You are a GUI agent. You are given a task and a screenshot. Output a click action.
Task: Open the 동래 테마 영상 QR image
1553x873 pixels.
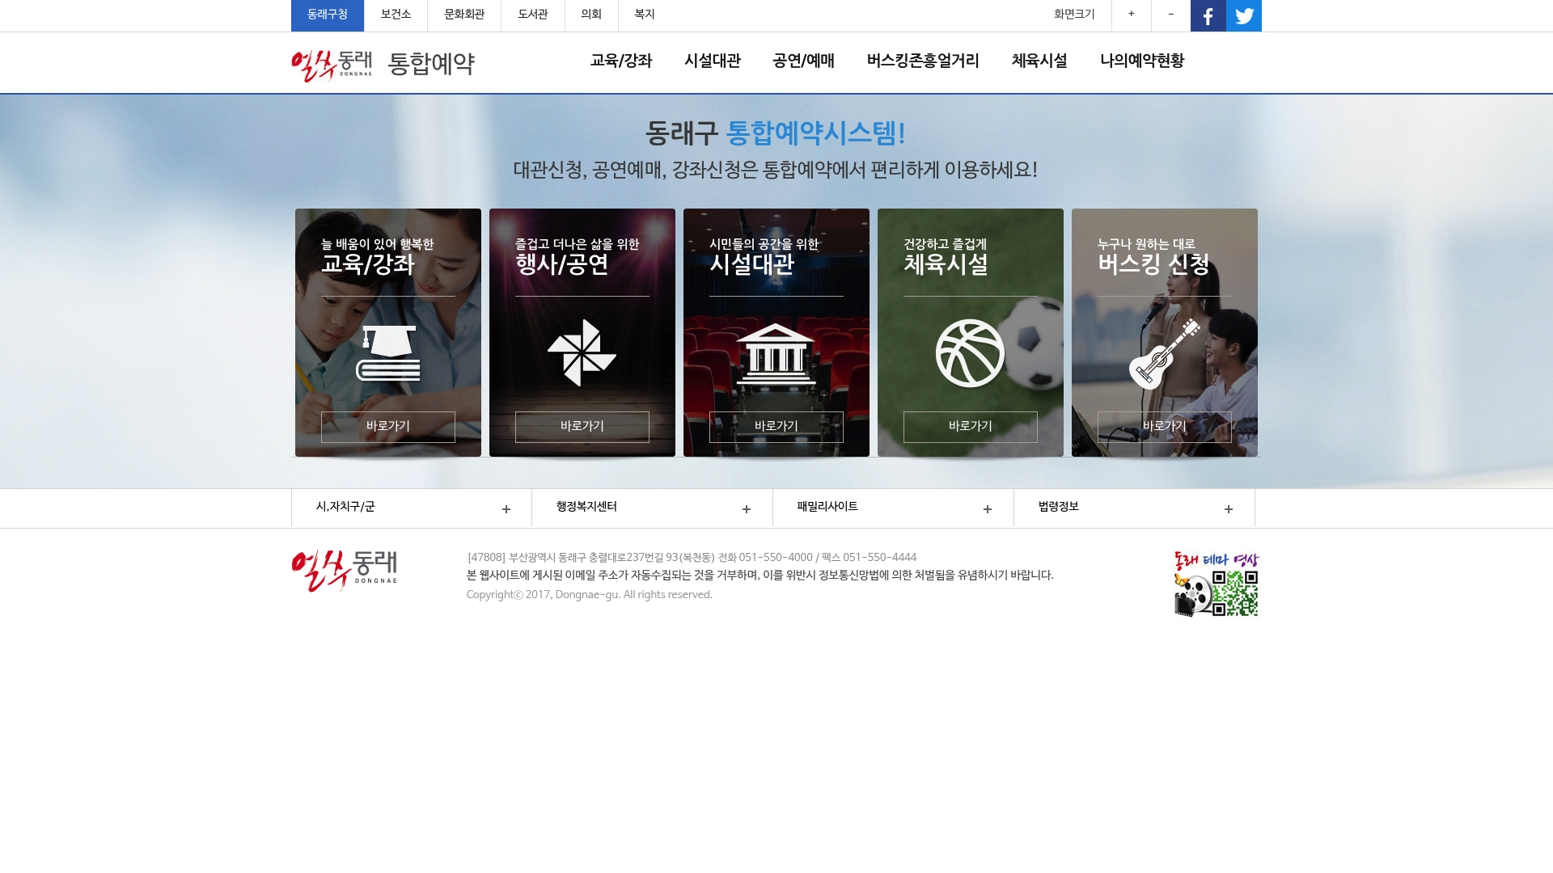point(1217,584)
